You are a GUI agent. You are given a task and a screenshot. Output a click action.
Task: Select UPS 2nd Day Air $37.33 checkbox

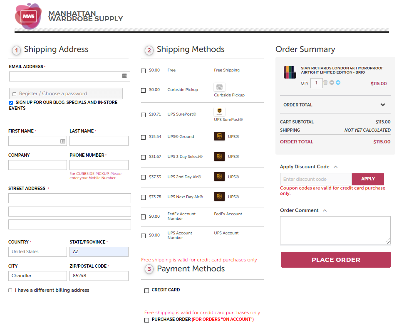pyautogui.click(x=143, y=177)
